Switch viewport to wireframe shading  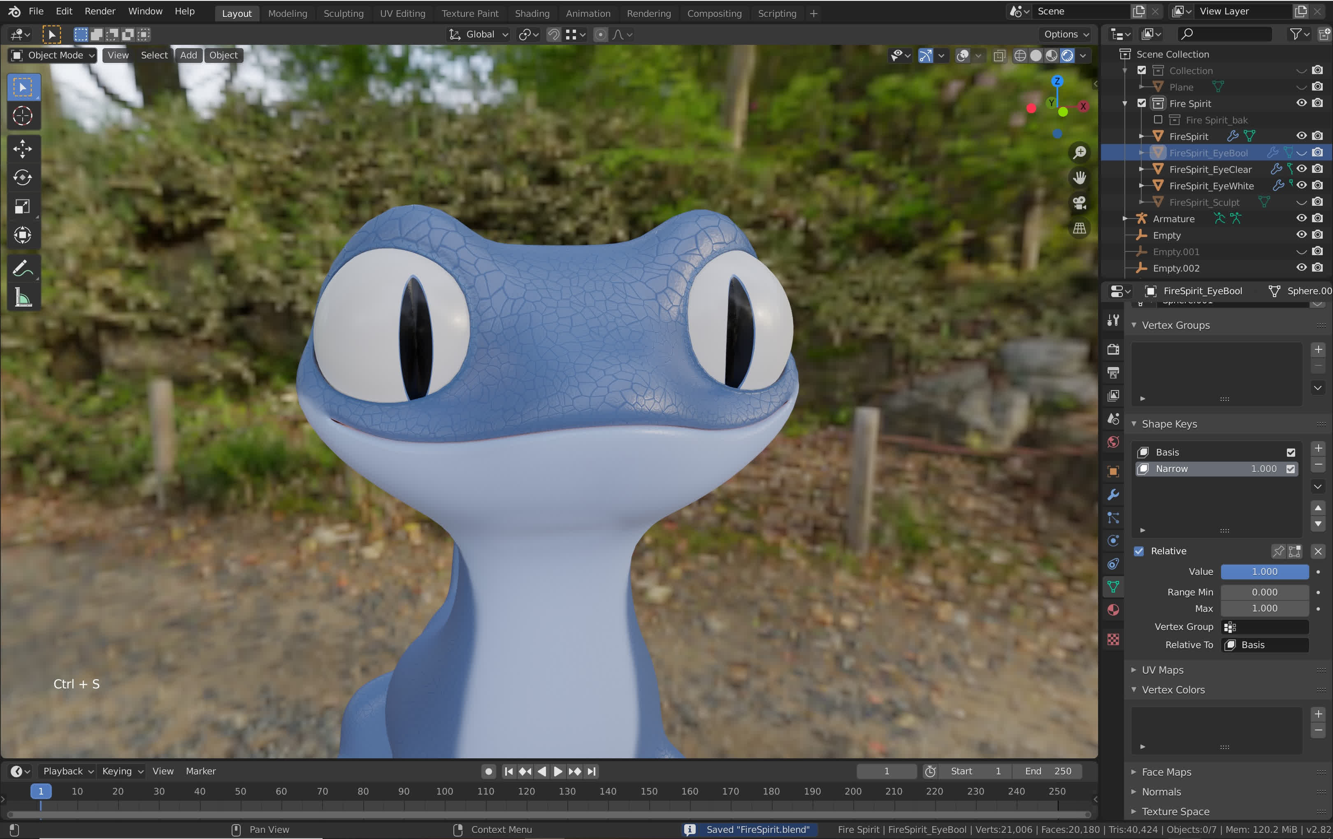[x=1019, y=56]
